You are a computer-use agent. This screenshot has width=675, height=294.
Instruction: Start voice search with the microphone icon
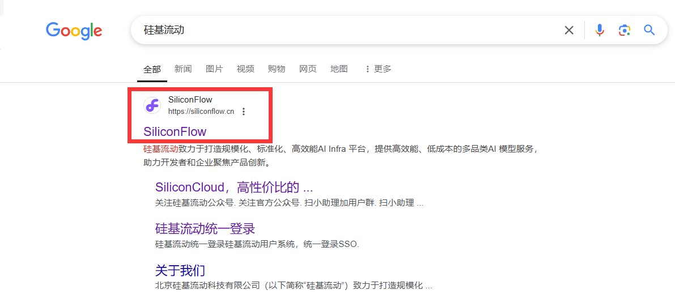click(599, 30)
